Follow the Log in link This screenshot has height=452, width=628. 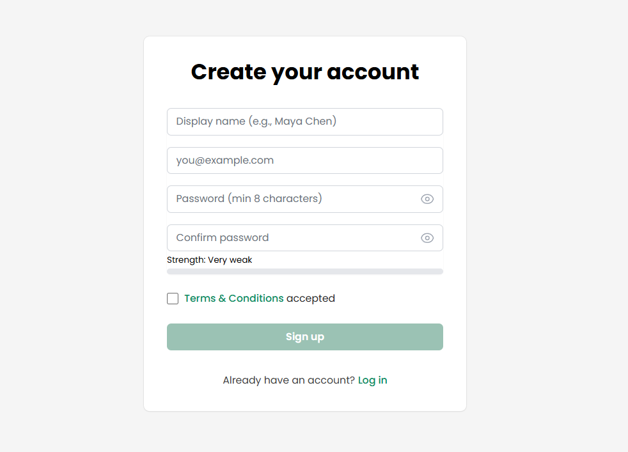coord(372,380)
